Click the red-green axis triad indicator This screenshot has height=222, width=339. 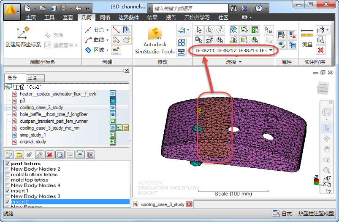(x=317, y=180)
